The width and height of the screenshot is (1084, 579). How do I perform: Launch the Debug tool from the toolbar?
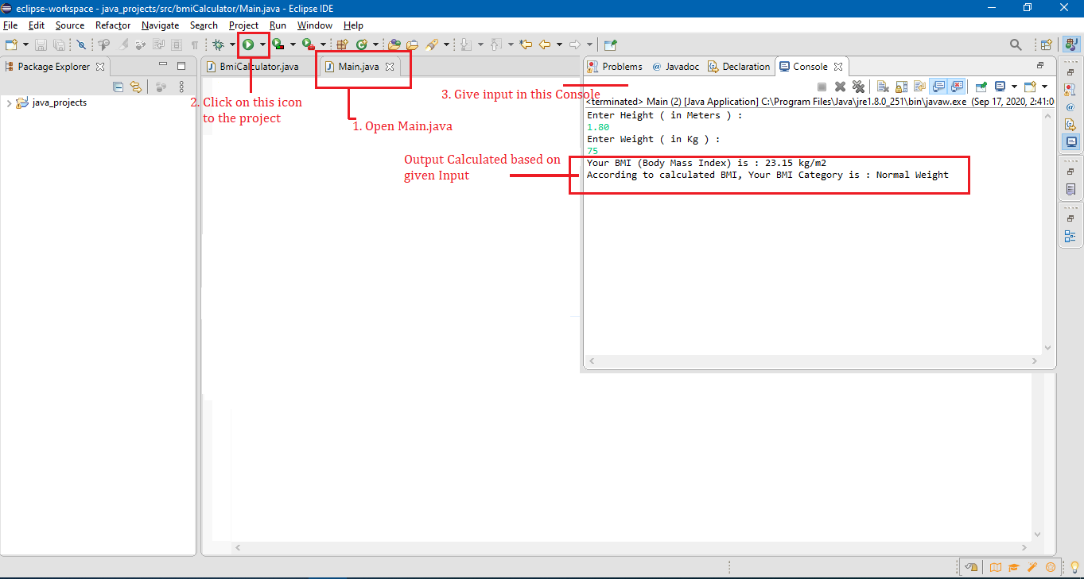217,44
